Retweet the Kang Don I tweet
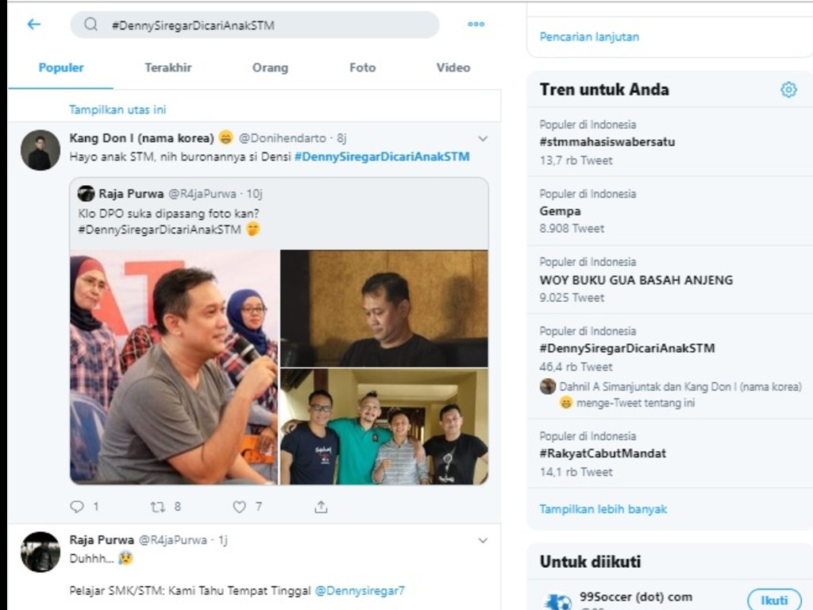 158,506
